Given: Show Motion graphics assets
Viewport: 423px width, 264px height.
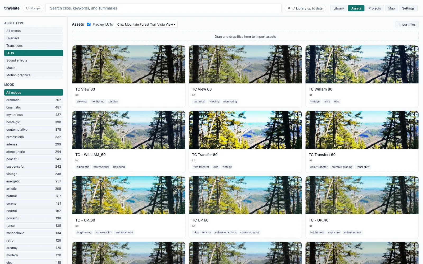Looking at the screenshot, I should [x=34, y=75].
